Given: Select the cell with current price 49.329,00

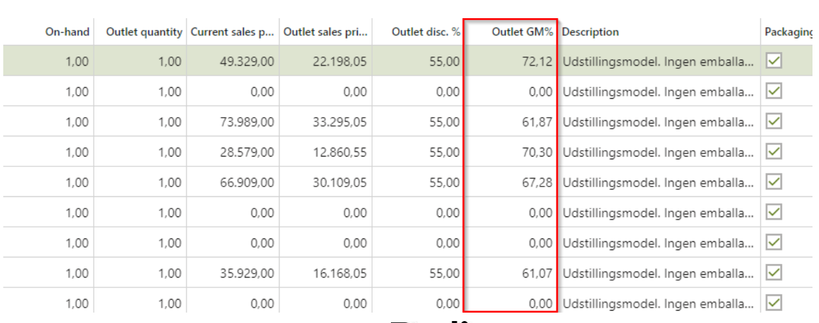Looking at the screenshot, I should click(248, 62).
